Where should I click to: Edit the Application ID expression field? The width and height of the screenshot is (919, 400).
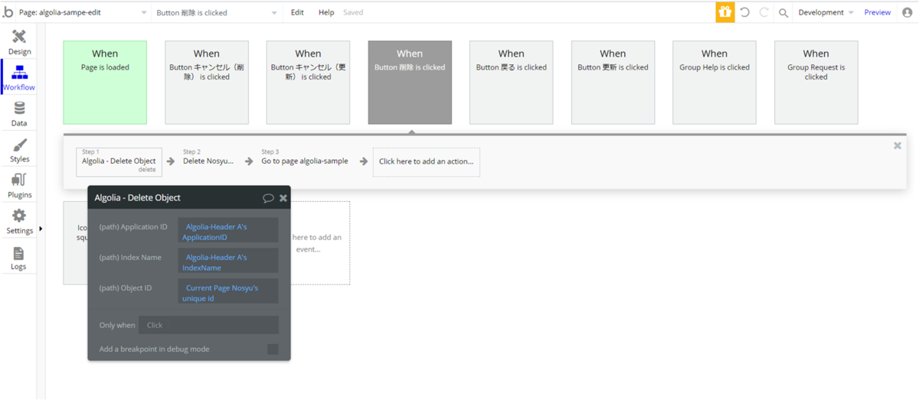(228, 232)
